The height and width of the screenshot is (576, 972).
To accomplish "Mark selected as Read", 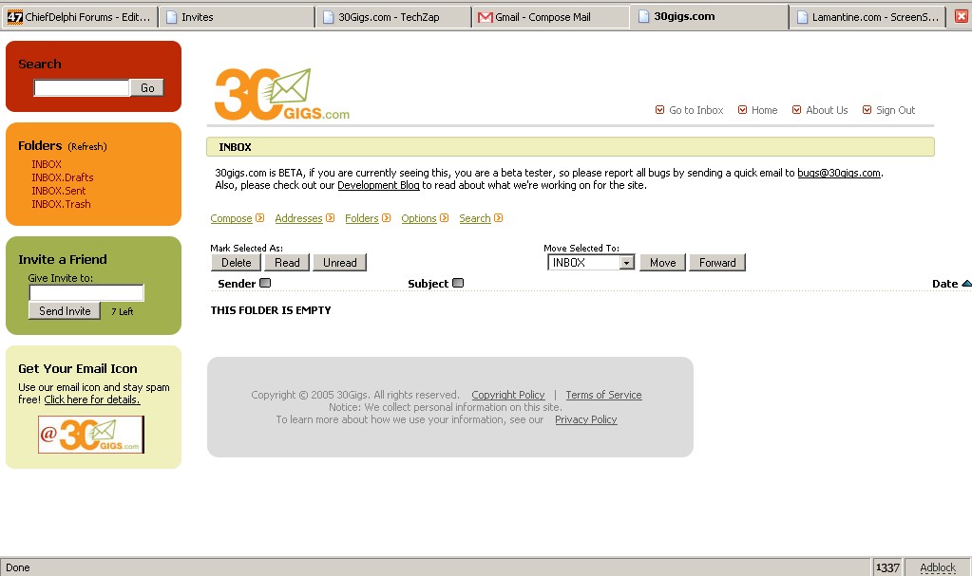I will click(x=287, y=263).
